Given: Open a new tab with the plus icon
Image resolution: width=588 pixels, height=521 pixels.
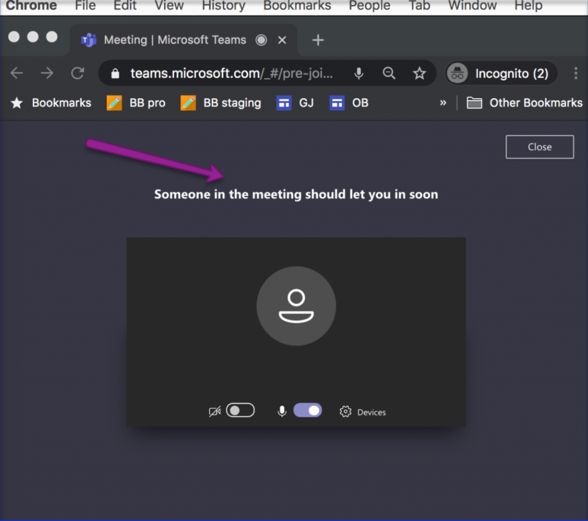Looking at the screenshot, I should 318,40.
